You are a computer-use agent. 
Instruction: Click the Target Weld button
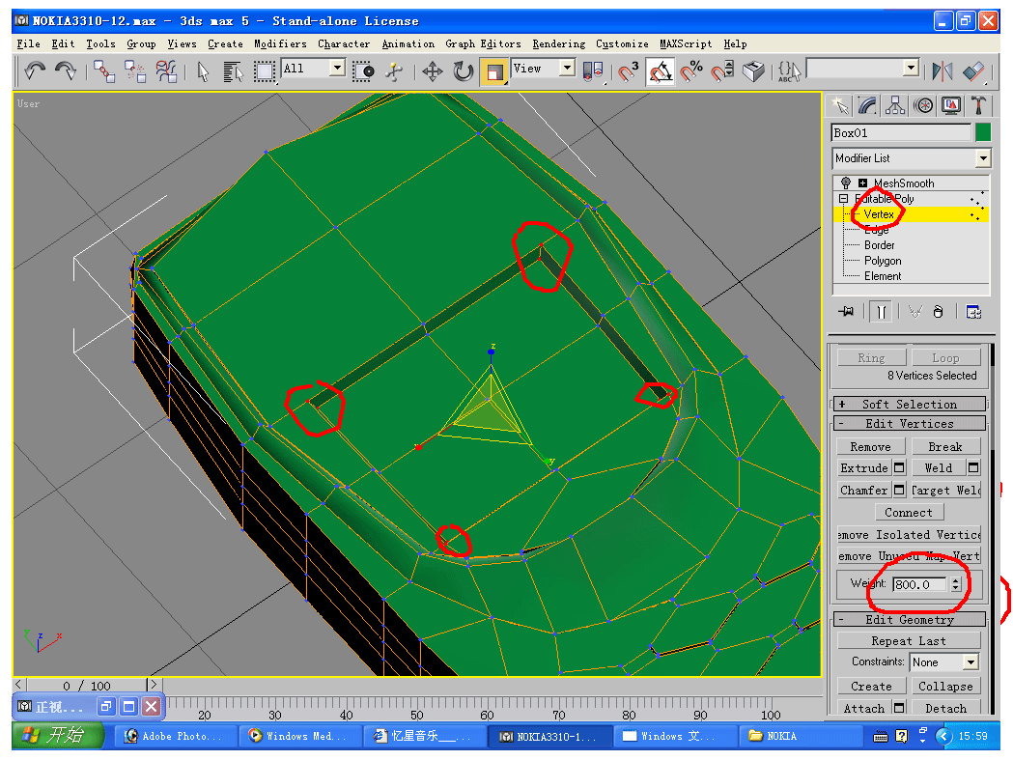coord(945,491)
